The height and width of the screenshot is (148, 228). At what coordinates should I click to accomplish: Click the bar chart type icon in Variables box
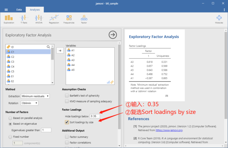click(108, 82)
